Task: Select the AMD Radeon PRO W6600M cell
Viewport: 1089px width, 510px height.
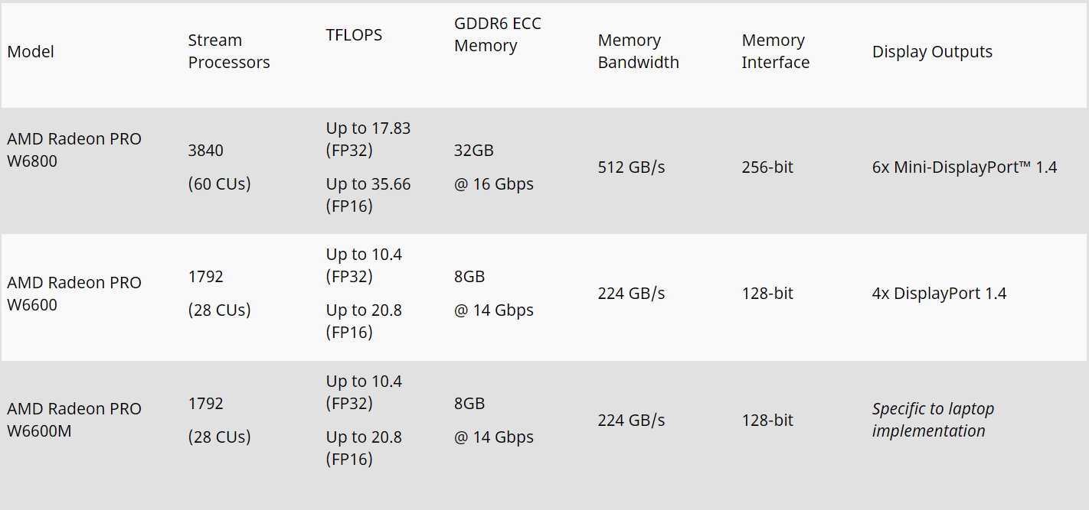Action: pyautogui.click(x=74, y=420)
